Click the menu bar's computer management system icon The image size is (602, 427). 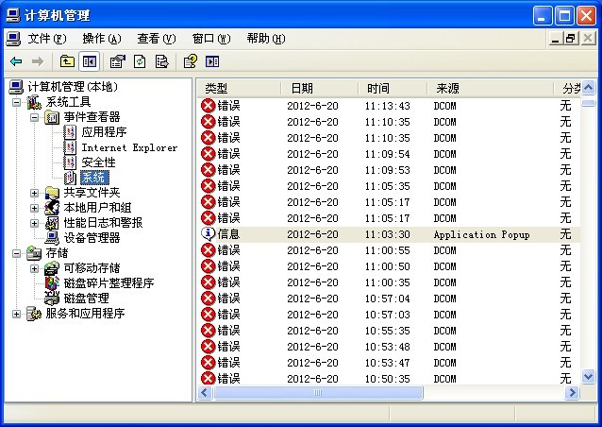coord(14,39)
